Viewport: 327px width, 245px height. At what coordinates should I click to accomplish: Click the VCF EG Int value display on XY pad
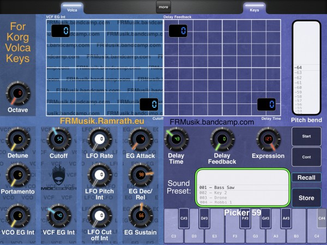tap(60, 31)
